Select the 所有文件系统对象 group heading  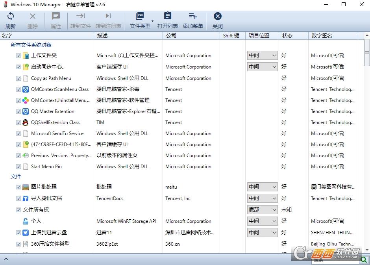[x=31, y=45]
